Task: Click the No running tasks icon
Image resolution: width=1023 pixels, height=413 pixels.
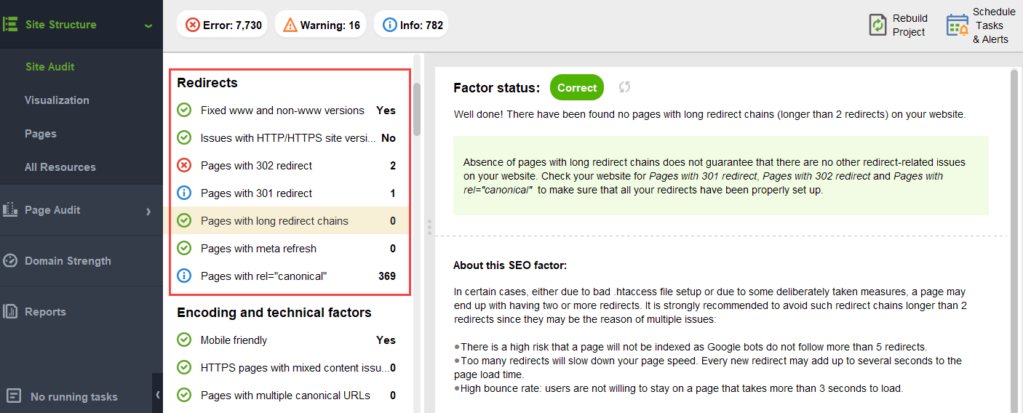Action: tap(14, 396)
